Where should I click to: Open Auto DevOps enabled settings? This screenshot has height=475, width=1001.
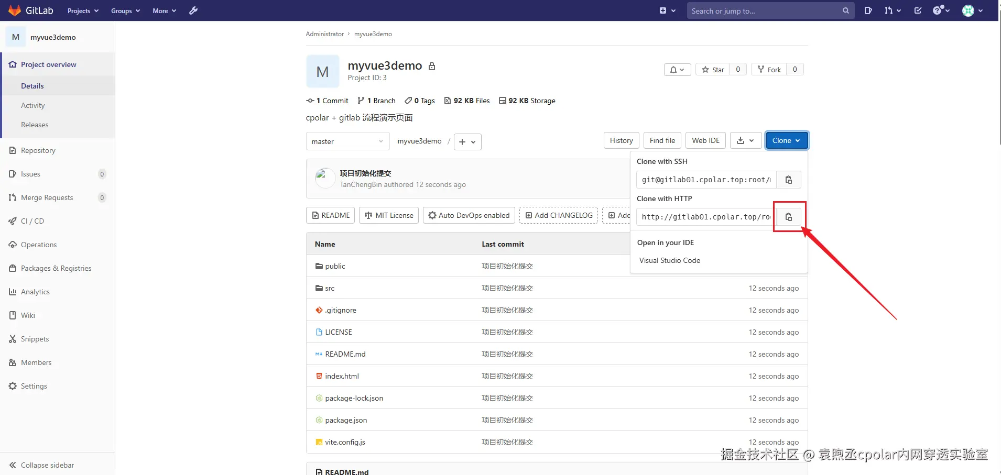469,215
